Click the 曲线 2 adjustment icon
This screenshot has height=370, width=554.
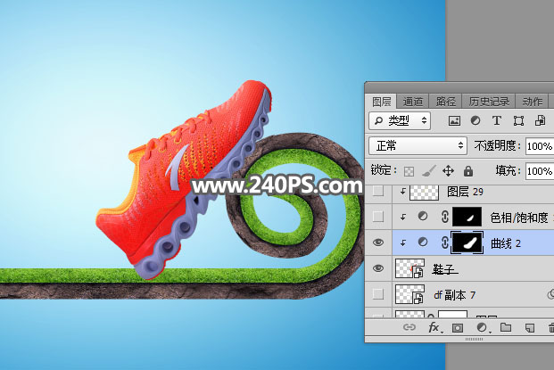tap(423, 243)
